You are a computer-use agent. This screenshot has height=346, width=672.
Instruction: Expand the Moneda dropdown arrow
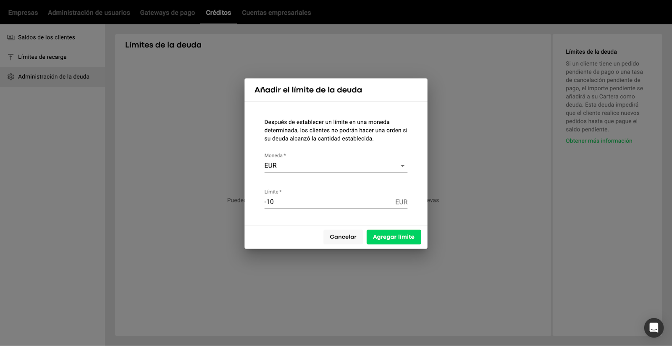click(402, 166)
